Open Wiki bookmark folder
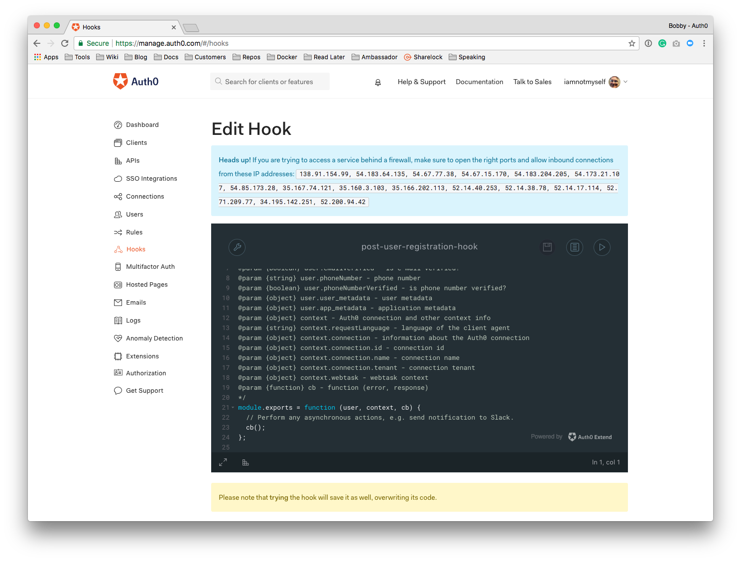 tap(108, 57)
